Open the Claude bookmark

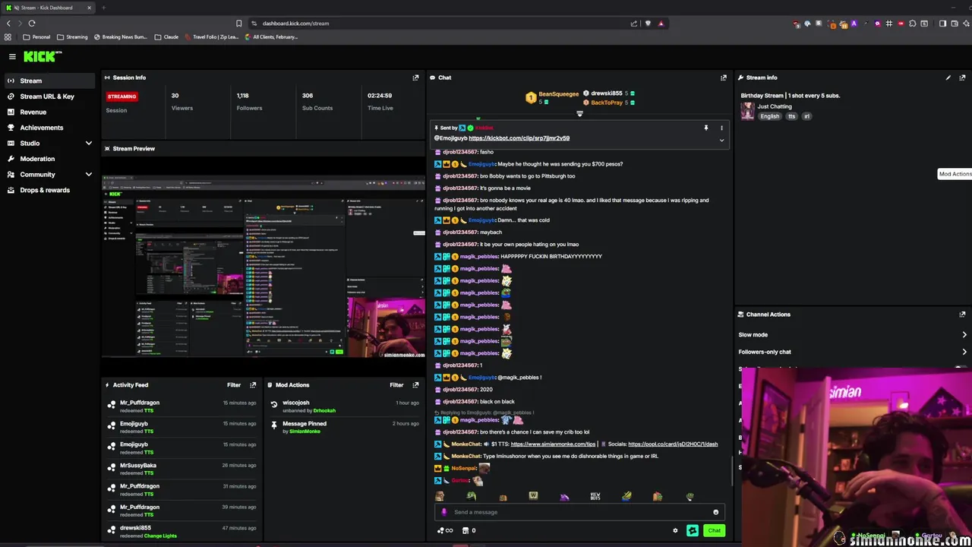click(x=166, y=36)
